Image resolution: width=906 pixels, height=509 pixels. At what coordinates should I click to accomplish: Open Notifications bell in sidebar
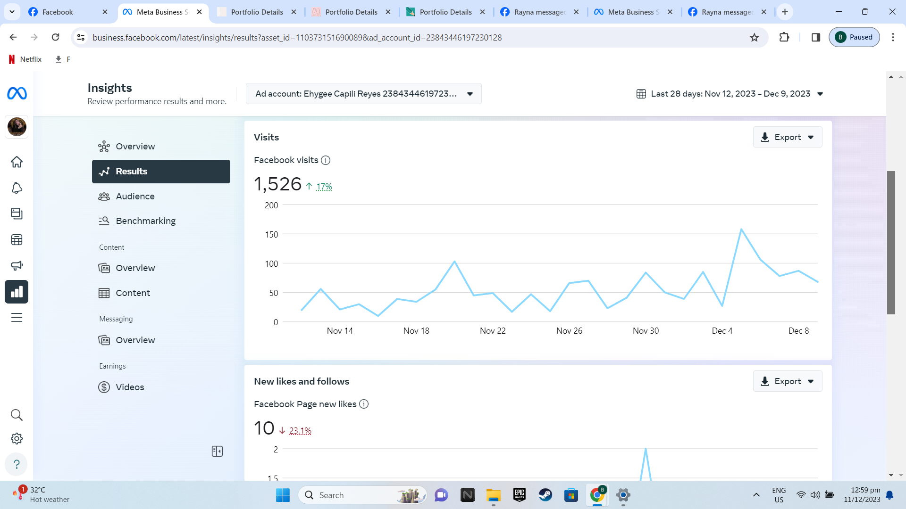click(x=17, y=188)
